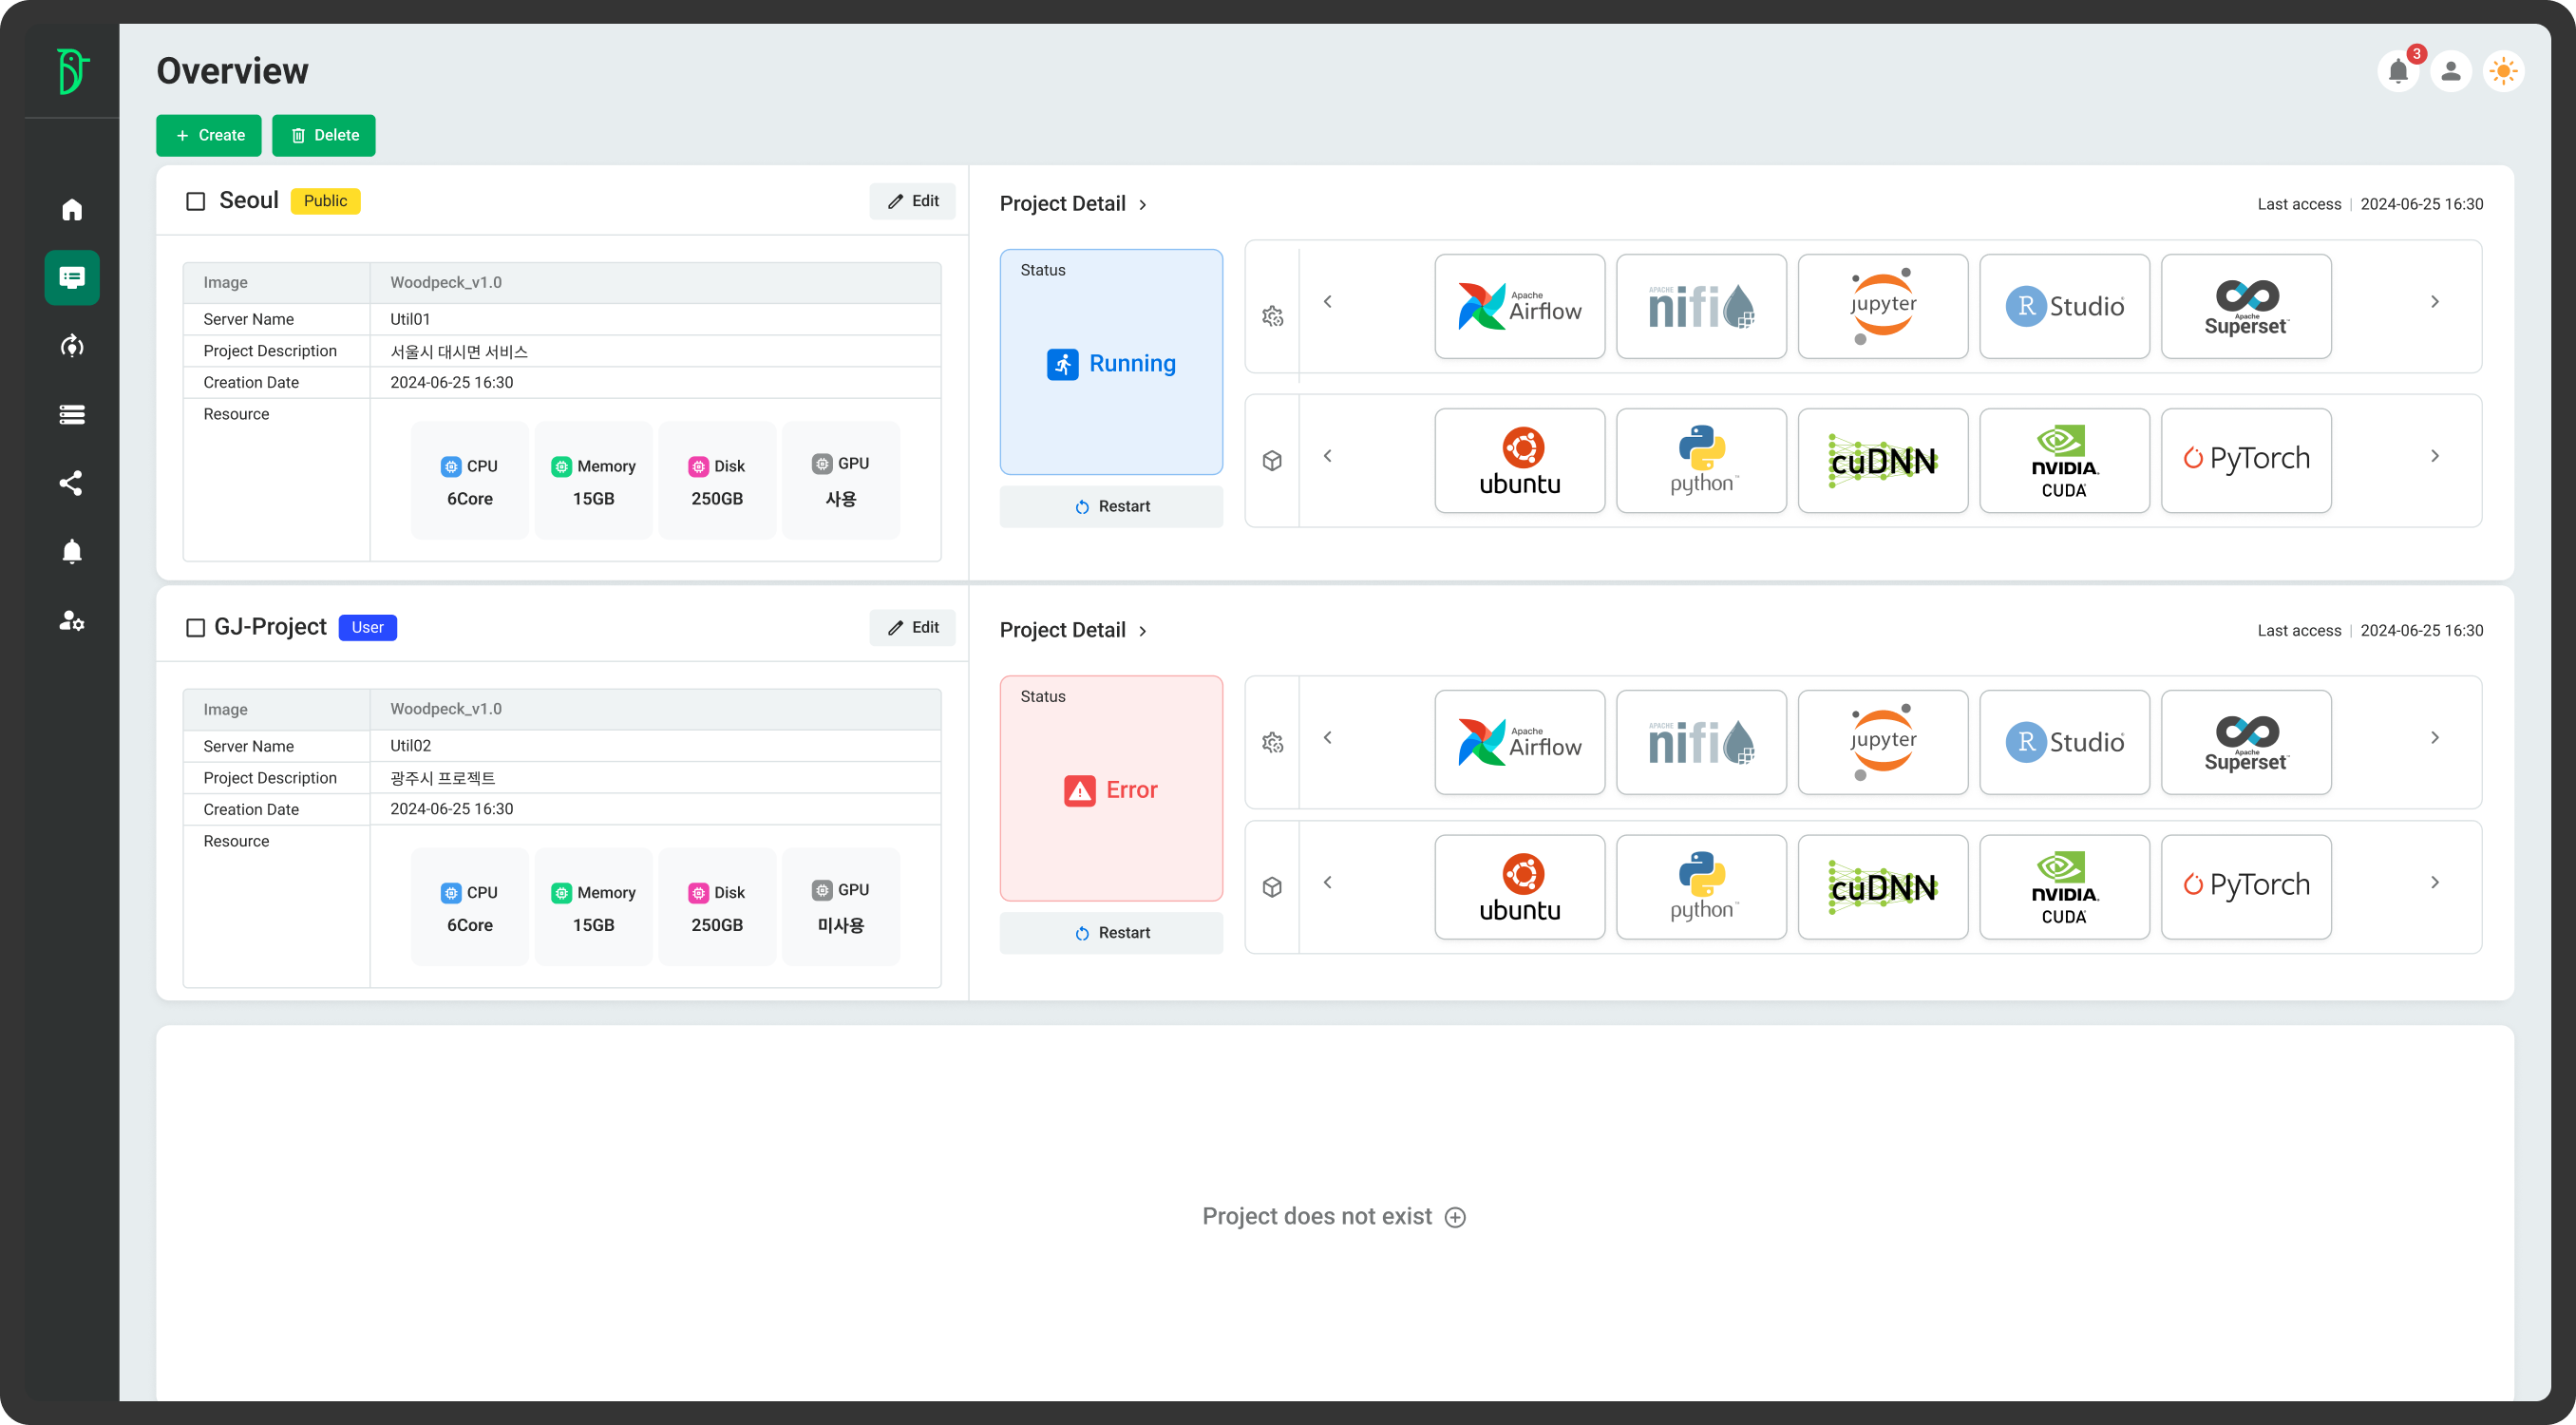Click the Error status card

[1111, 788]
